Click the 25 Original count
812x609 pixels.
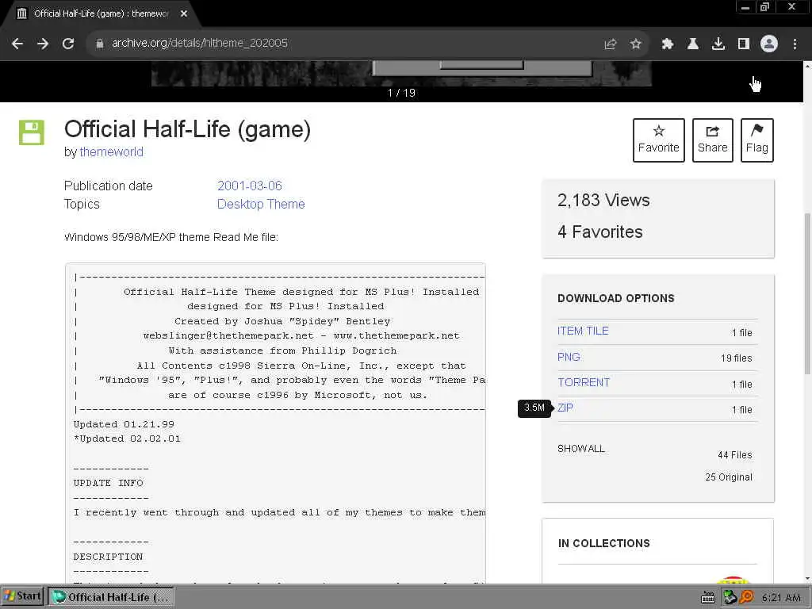click(x=728, y=477)
